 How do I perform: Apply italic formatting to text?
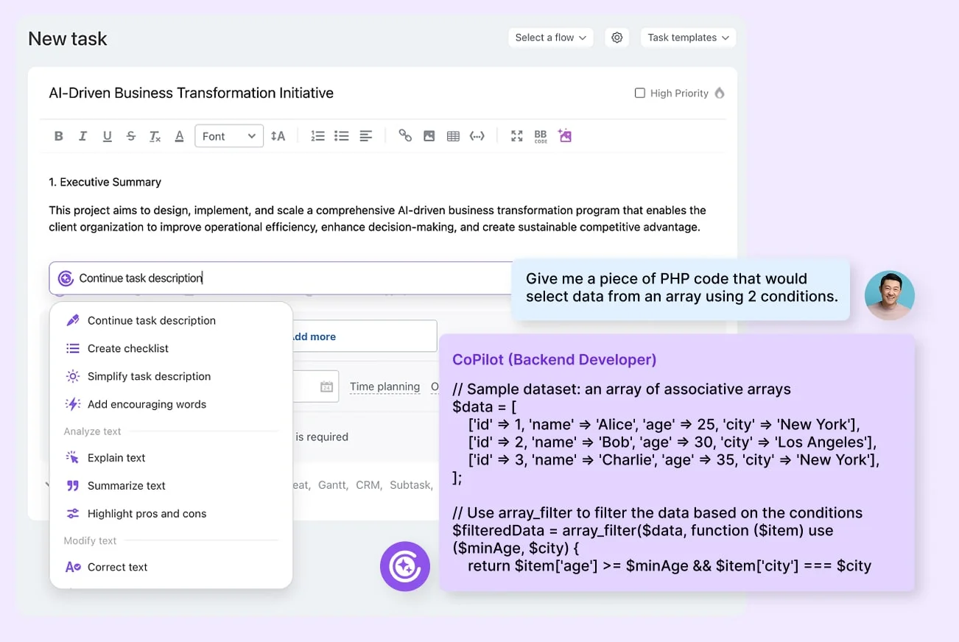click(x=82, y=136)
